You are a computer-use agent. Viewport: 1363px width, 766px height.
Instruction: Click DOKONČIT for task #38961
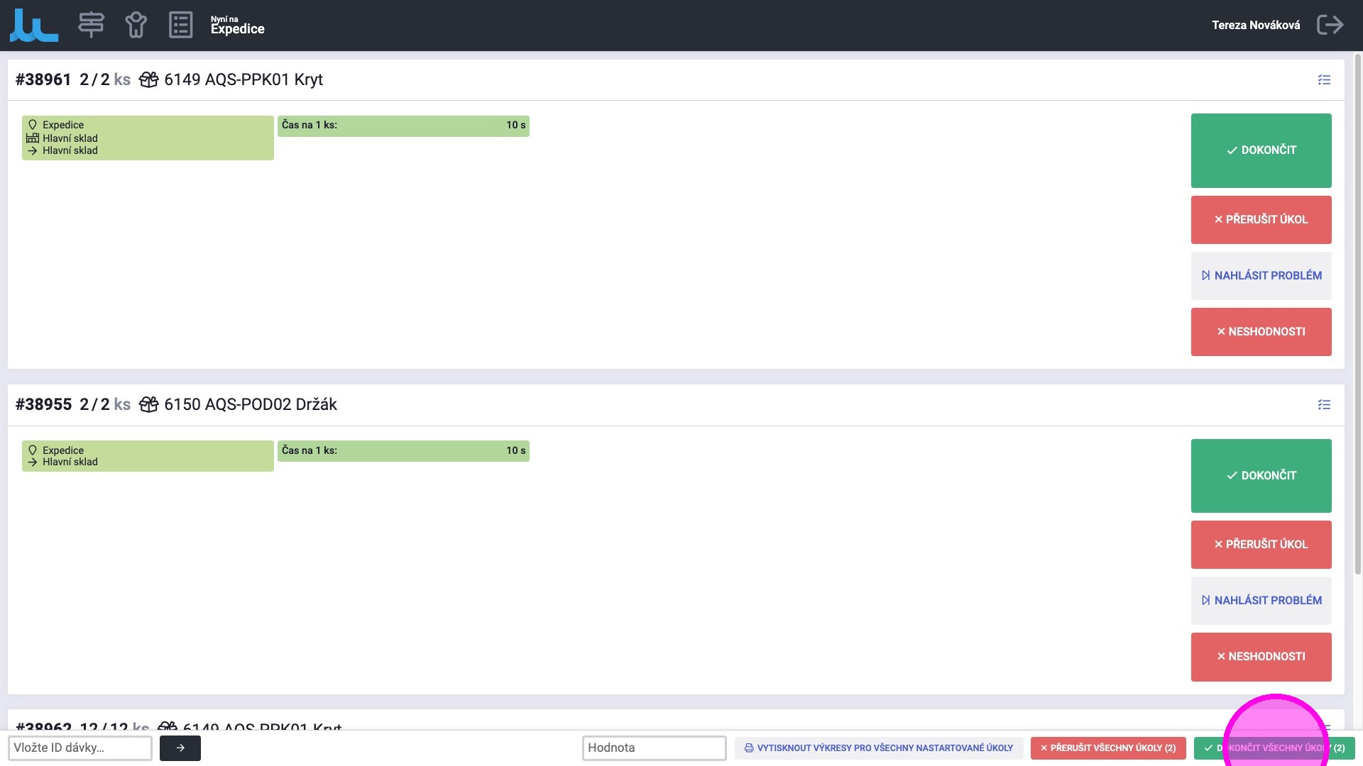[x=1261, y=150]
